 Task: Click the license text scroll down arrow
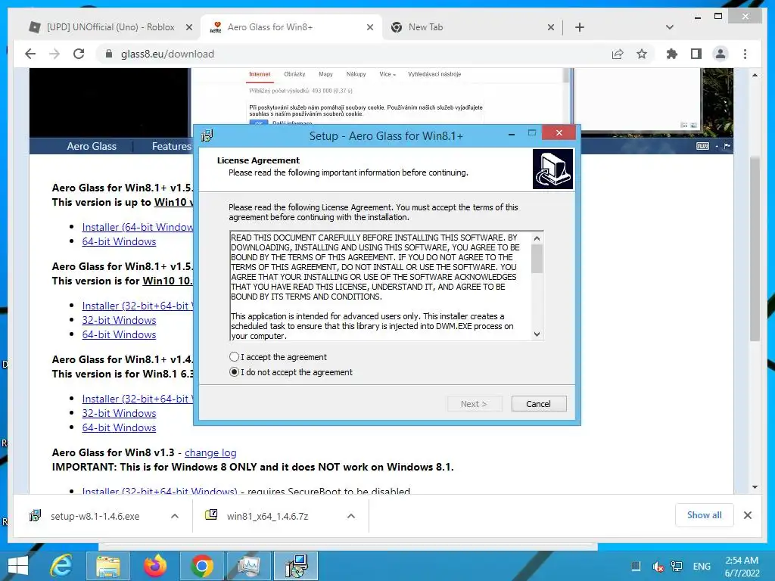pyautogui.click(x=537, y=334)
